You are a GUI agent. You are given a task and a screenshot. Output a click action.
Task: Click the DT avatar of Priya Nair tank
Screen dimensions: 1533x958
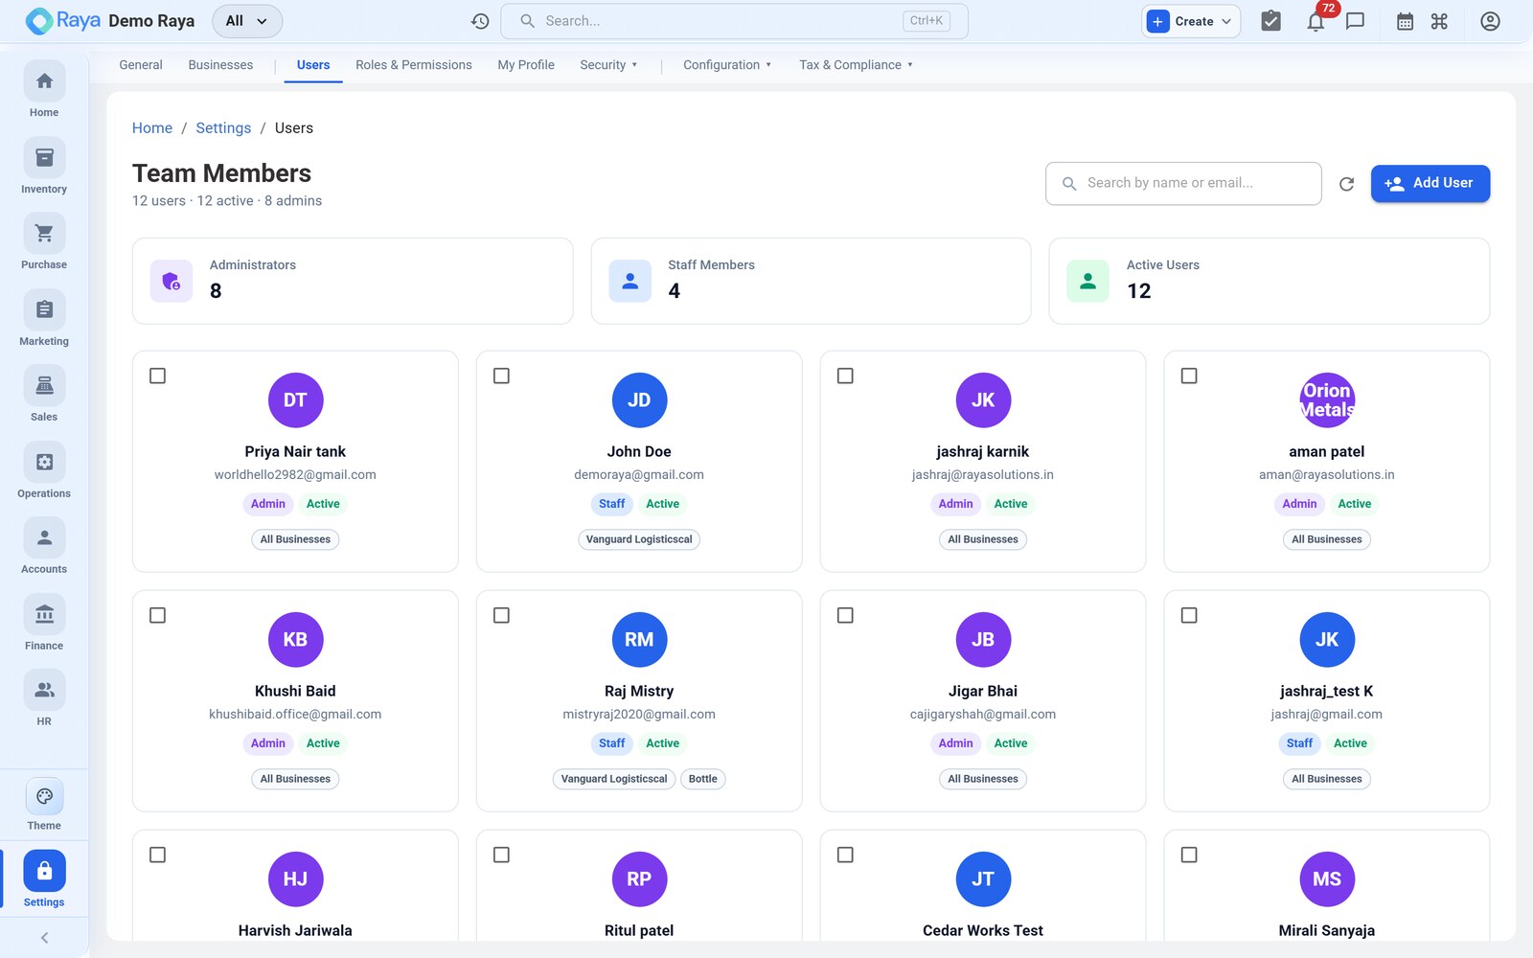click(295, 400)
